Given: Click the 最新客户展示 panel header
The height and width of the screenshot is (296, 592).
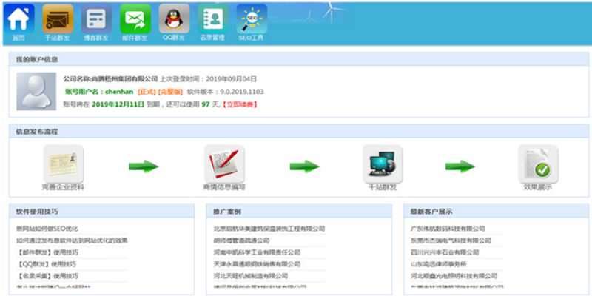Looking at the screenshot, I should point(496,212).
